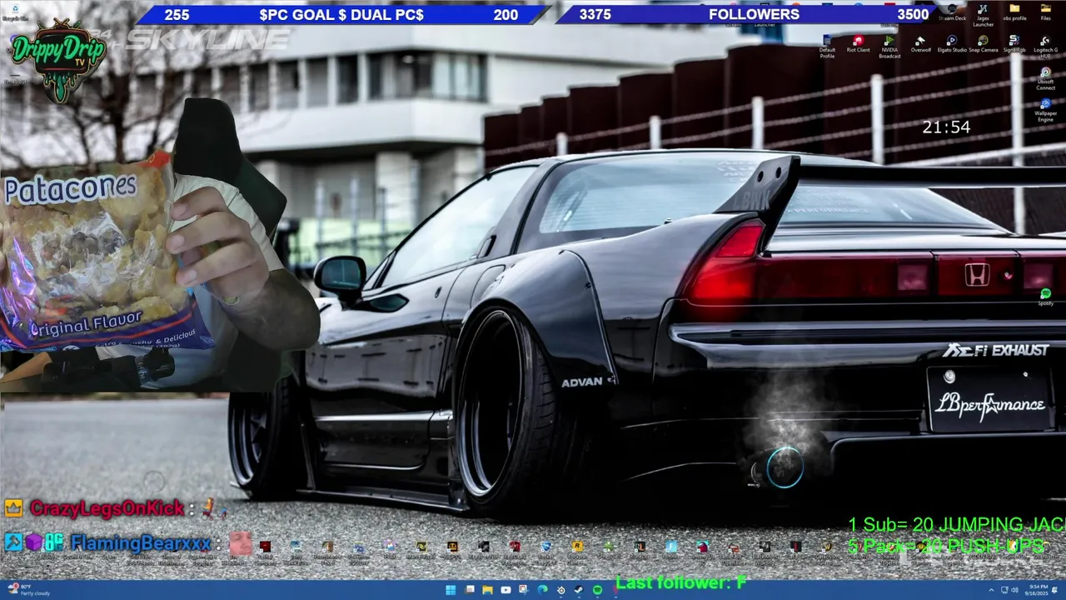Click the FOLLOWERS goal bar

pyautogui.click(x=754, y=14)
